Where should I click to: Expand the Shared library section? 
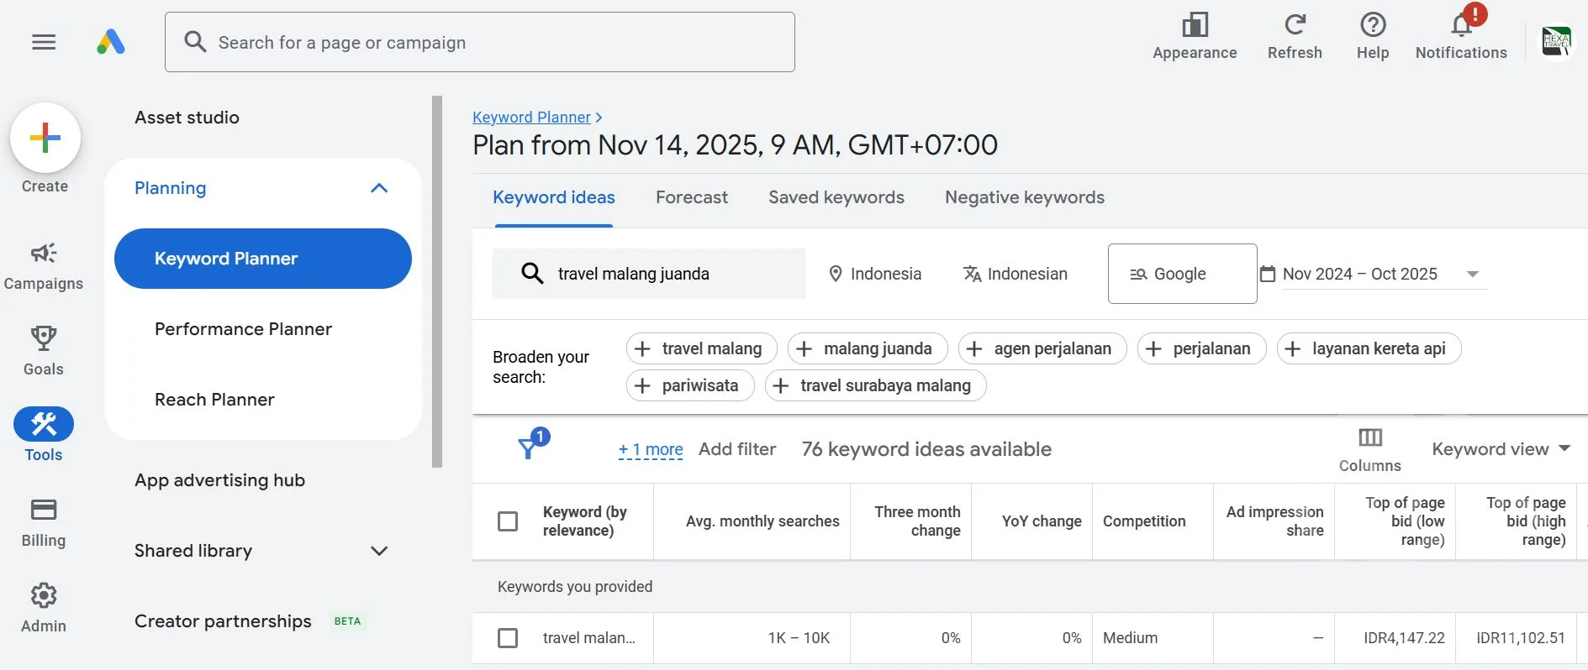click(379, 551)
